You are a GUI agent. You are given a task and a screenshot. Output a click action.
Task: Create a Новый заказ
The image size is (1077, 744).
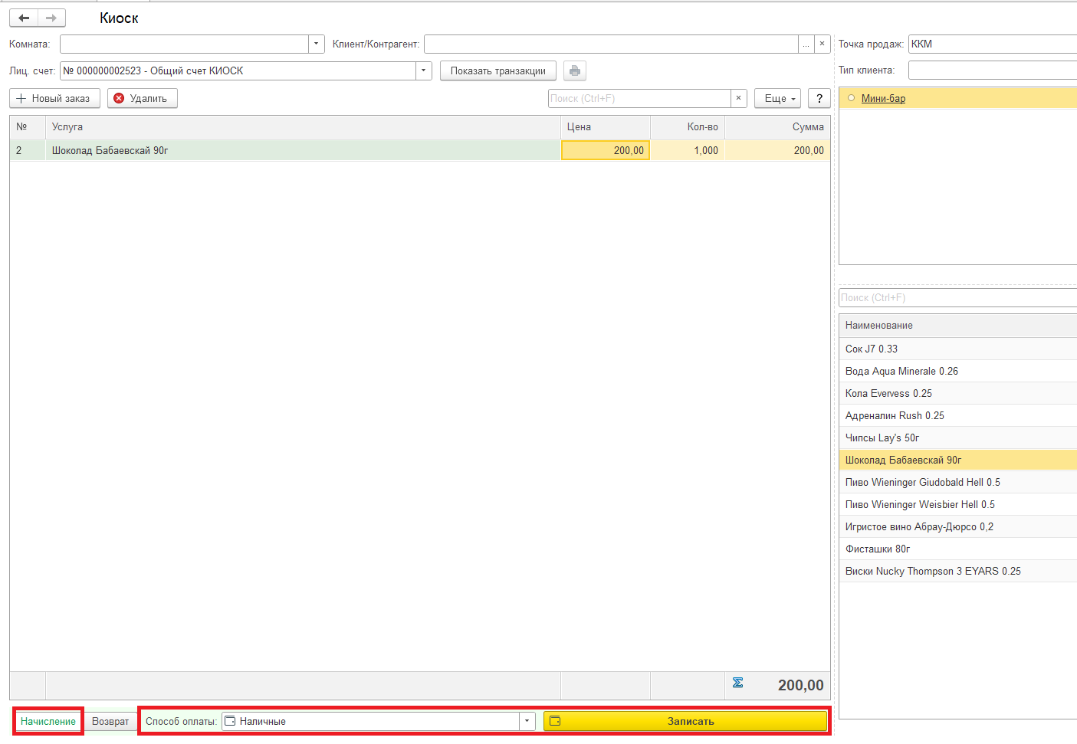(54, 98)
